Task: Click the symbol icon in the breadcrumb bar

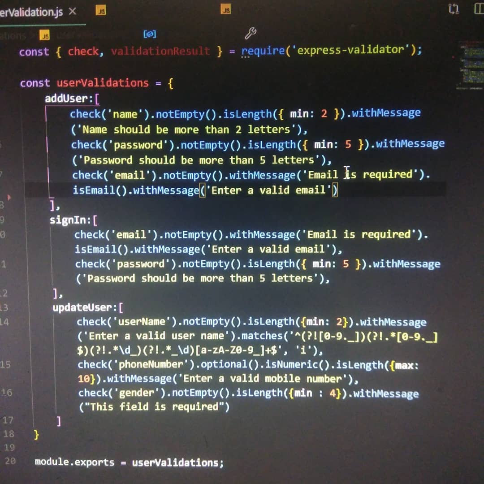Action: [x=150, y=34]
